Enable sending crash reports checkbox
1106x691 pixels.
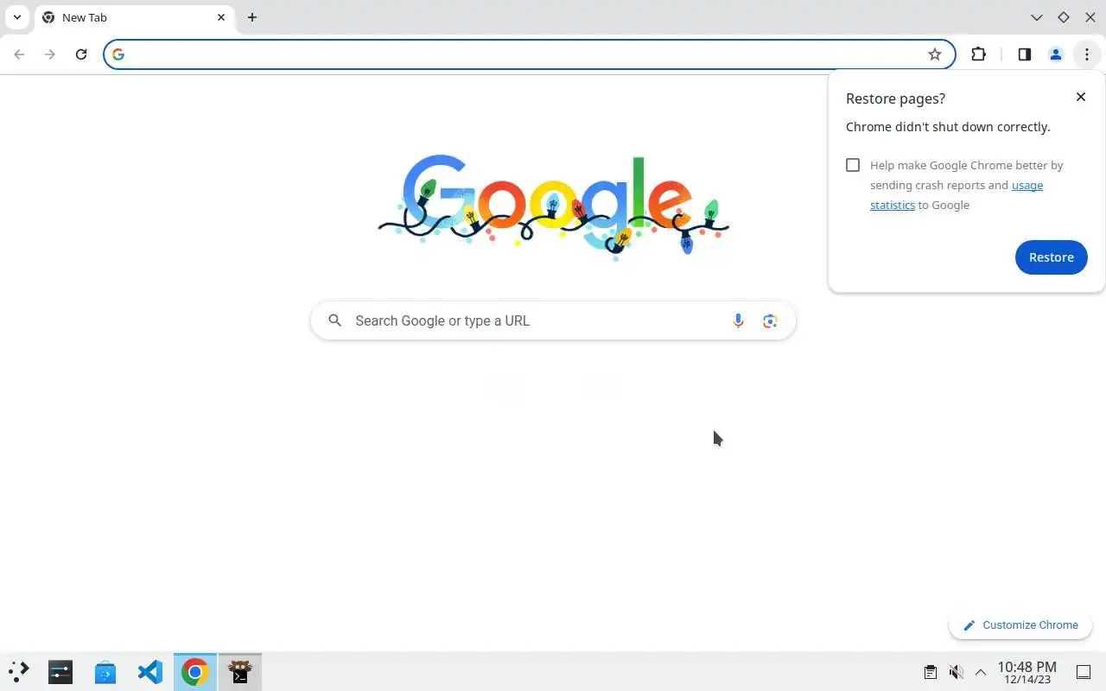pos(853,165)
